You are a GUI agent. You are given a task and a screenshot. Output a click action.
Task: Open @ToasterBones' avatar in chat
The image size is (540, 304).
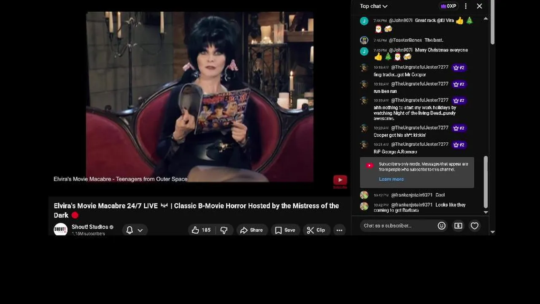click(x=364, y=40)
